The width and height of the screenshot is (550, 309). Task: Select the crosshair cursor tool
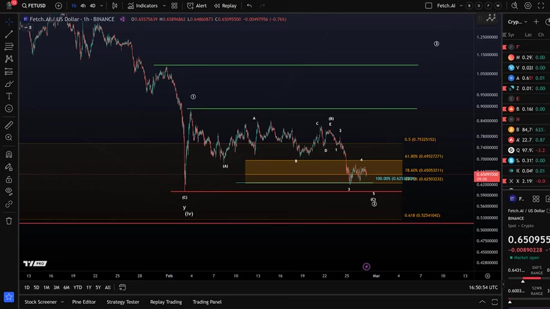pos(9,22)
